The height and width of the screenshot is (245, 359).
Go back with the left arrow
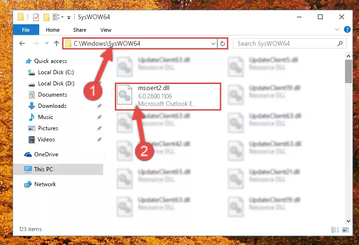coord(22,43)
